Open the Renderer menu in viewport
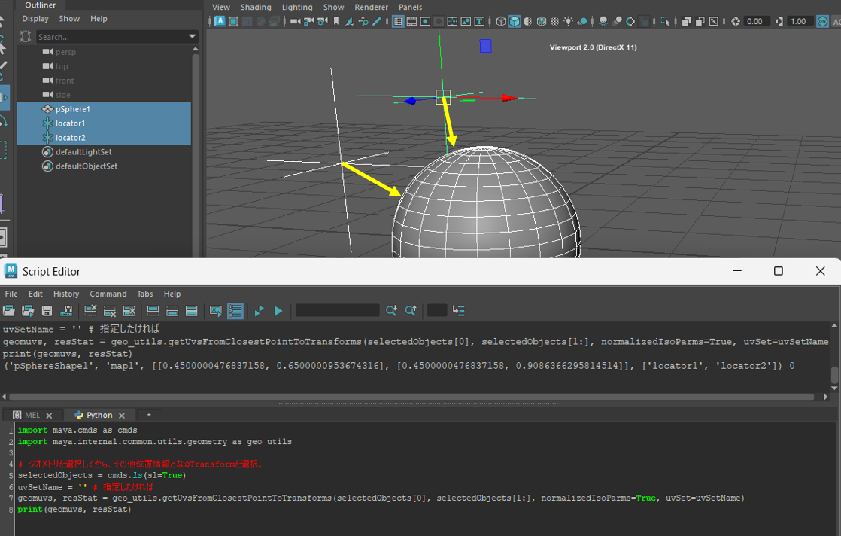 [x=371, y=8]
